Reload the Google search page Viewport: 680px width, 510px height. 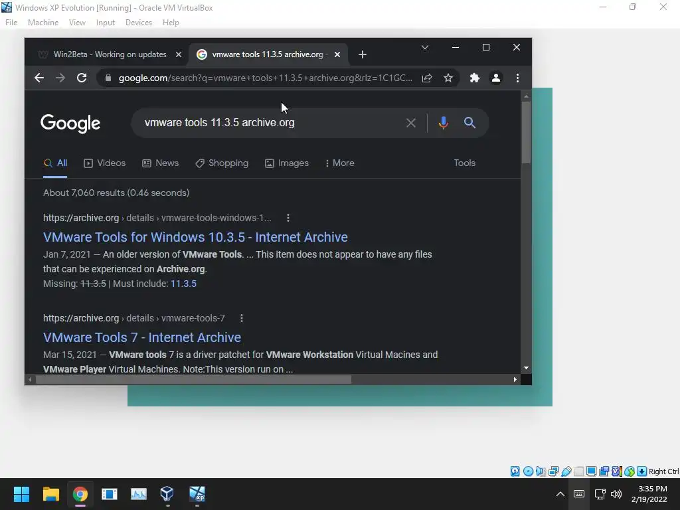pyautogui.click(x=82, y=78)
